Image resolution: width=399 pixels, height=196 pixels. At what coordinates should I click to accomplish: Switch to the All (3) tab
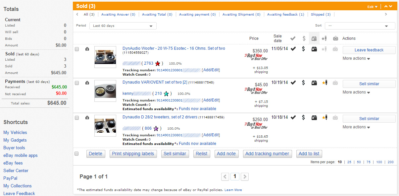point(89,15)
